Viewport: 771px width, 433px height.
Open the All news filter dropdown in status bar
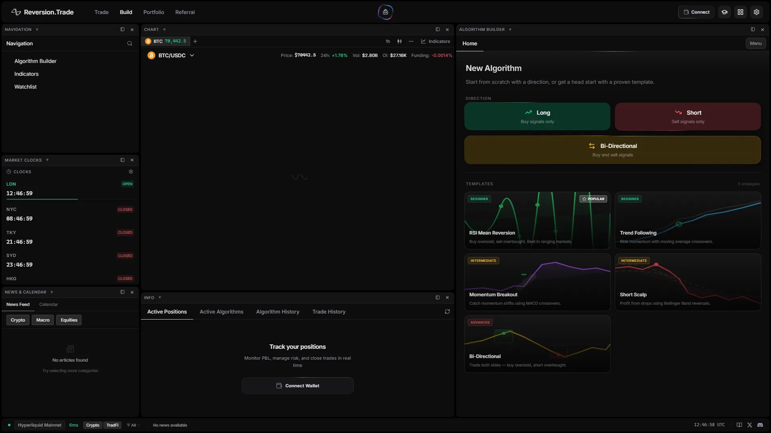point(133,425)
